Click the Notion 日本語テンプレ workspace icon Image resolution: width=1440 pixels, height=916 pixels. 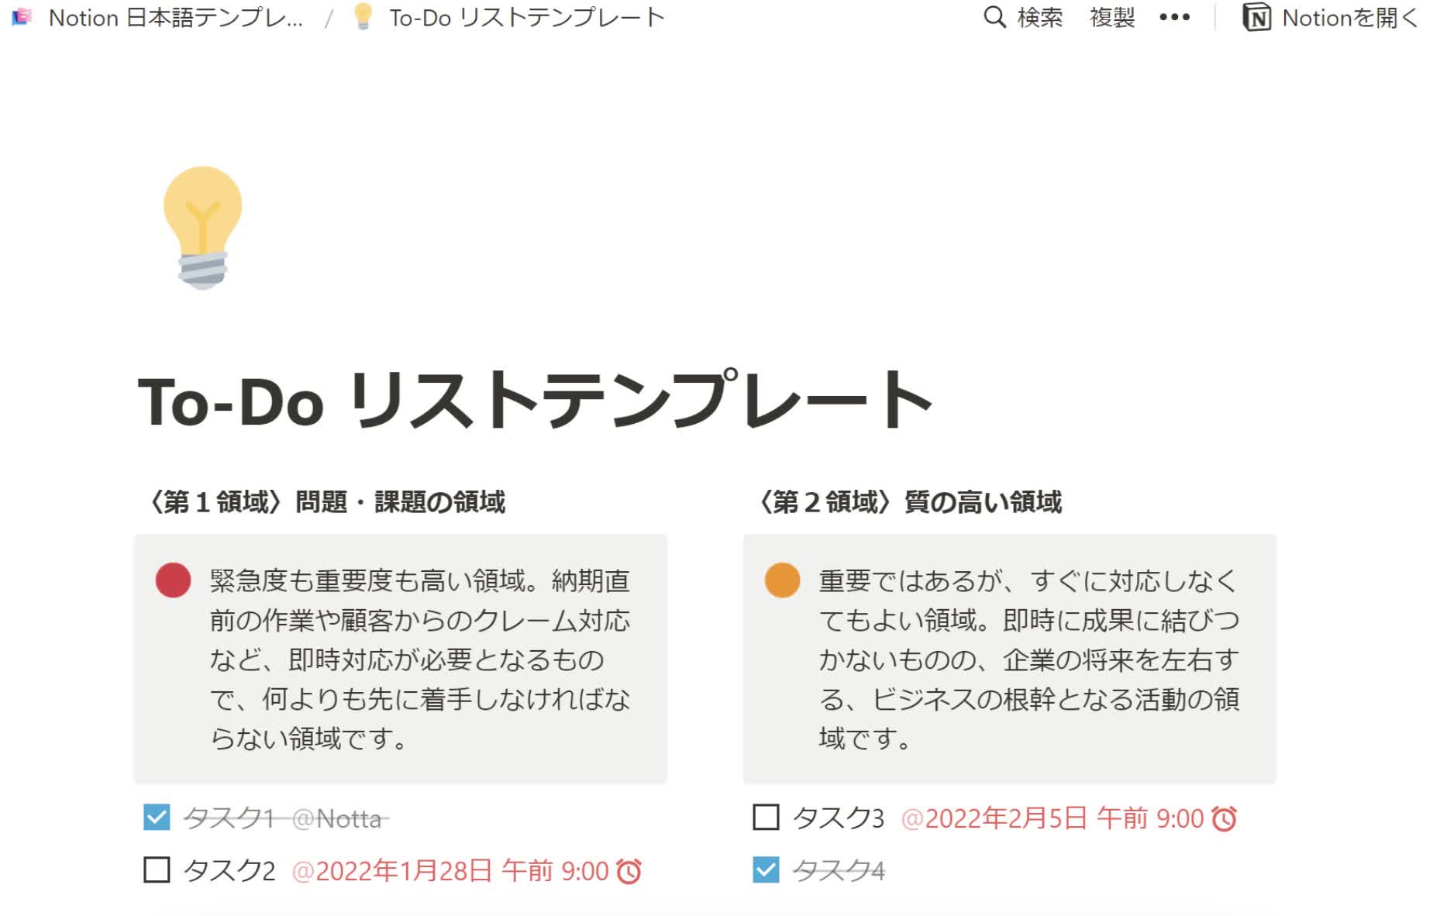coord(22,17)
